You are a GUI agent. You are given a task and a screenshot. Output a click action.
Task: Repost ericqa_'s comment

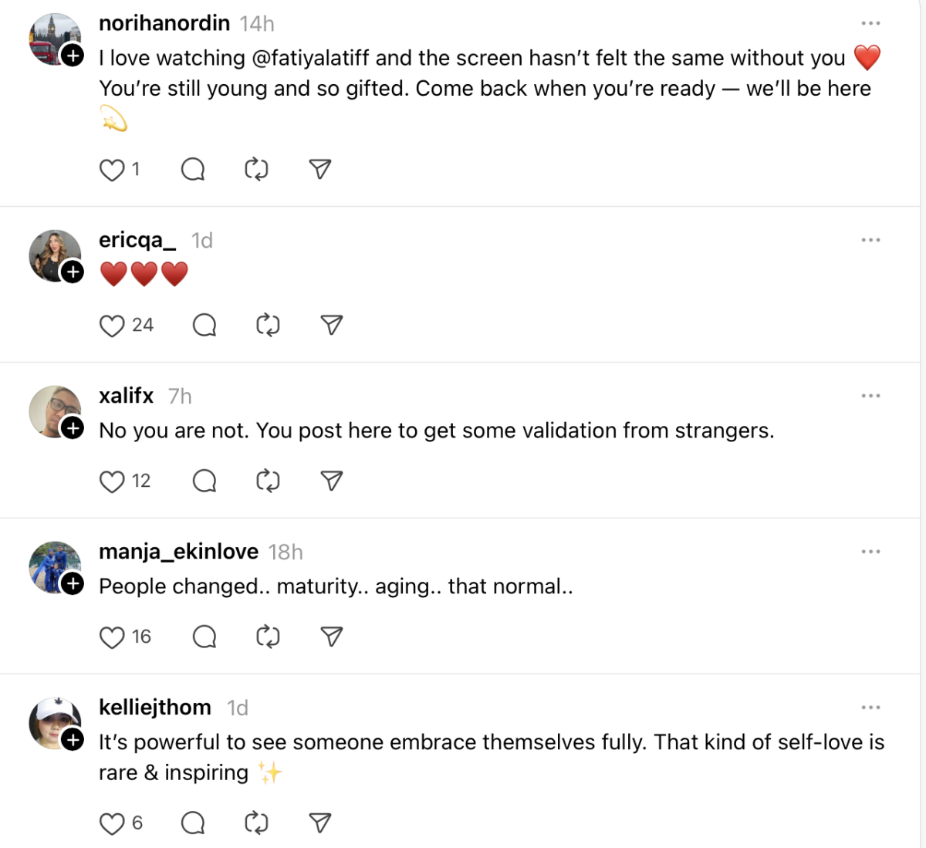(268, 325)
